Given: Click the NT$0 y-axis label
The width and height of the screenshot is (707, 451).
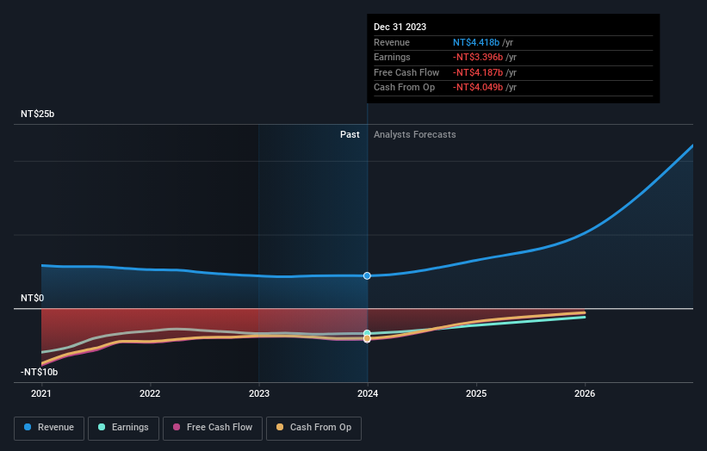Looking at the screenshot, I should pyautogui.click(x=33, y=299).
